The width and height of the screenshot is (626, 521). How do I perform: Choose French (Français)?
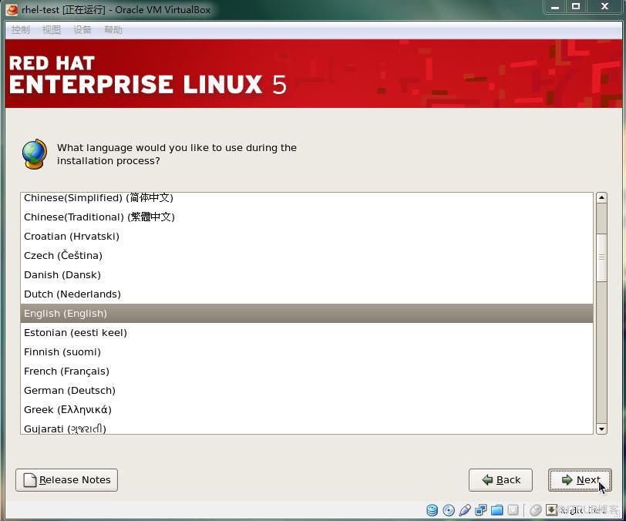tap(307, 371)
